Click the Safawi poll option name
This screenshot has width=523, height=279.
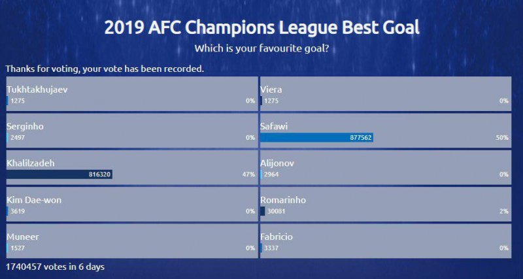(275, 126)
